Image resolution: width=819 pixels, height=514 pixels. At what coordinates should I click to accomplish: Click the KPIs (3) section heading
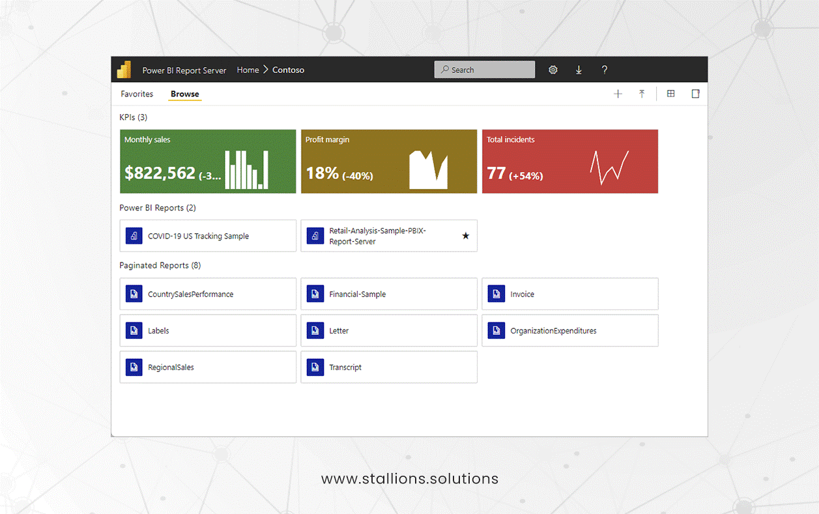(x=134, y=117)
